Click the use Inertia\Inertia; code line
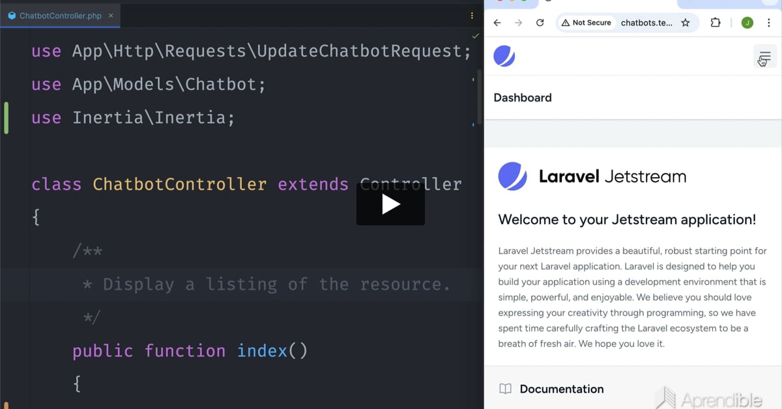Image resolution: width=782 pixels, height=409 pixels. 133,118
